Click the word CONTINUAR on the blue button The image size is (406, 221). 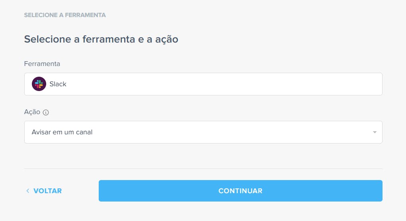pos(240,191)
